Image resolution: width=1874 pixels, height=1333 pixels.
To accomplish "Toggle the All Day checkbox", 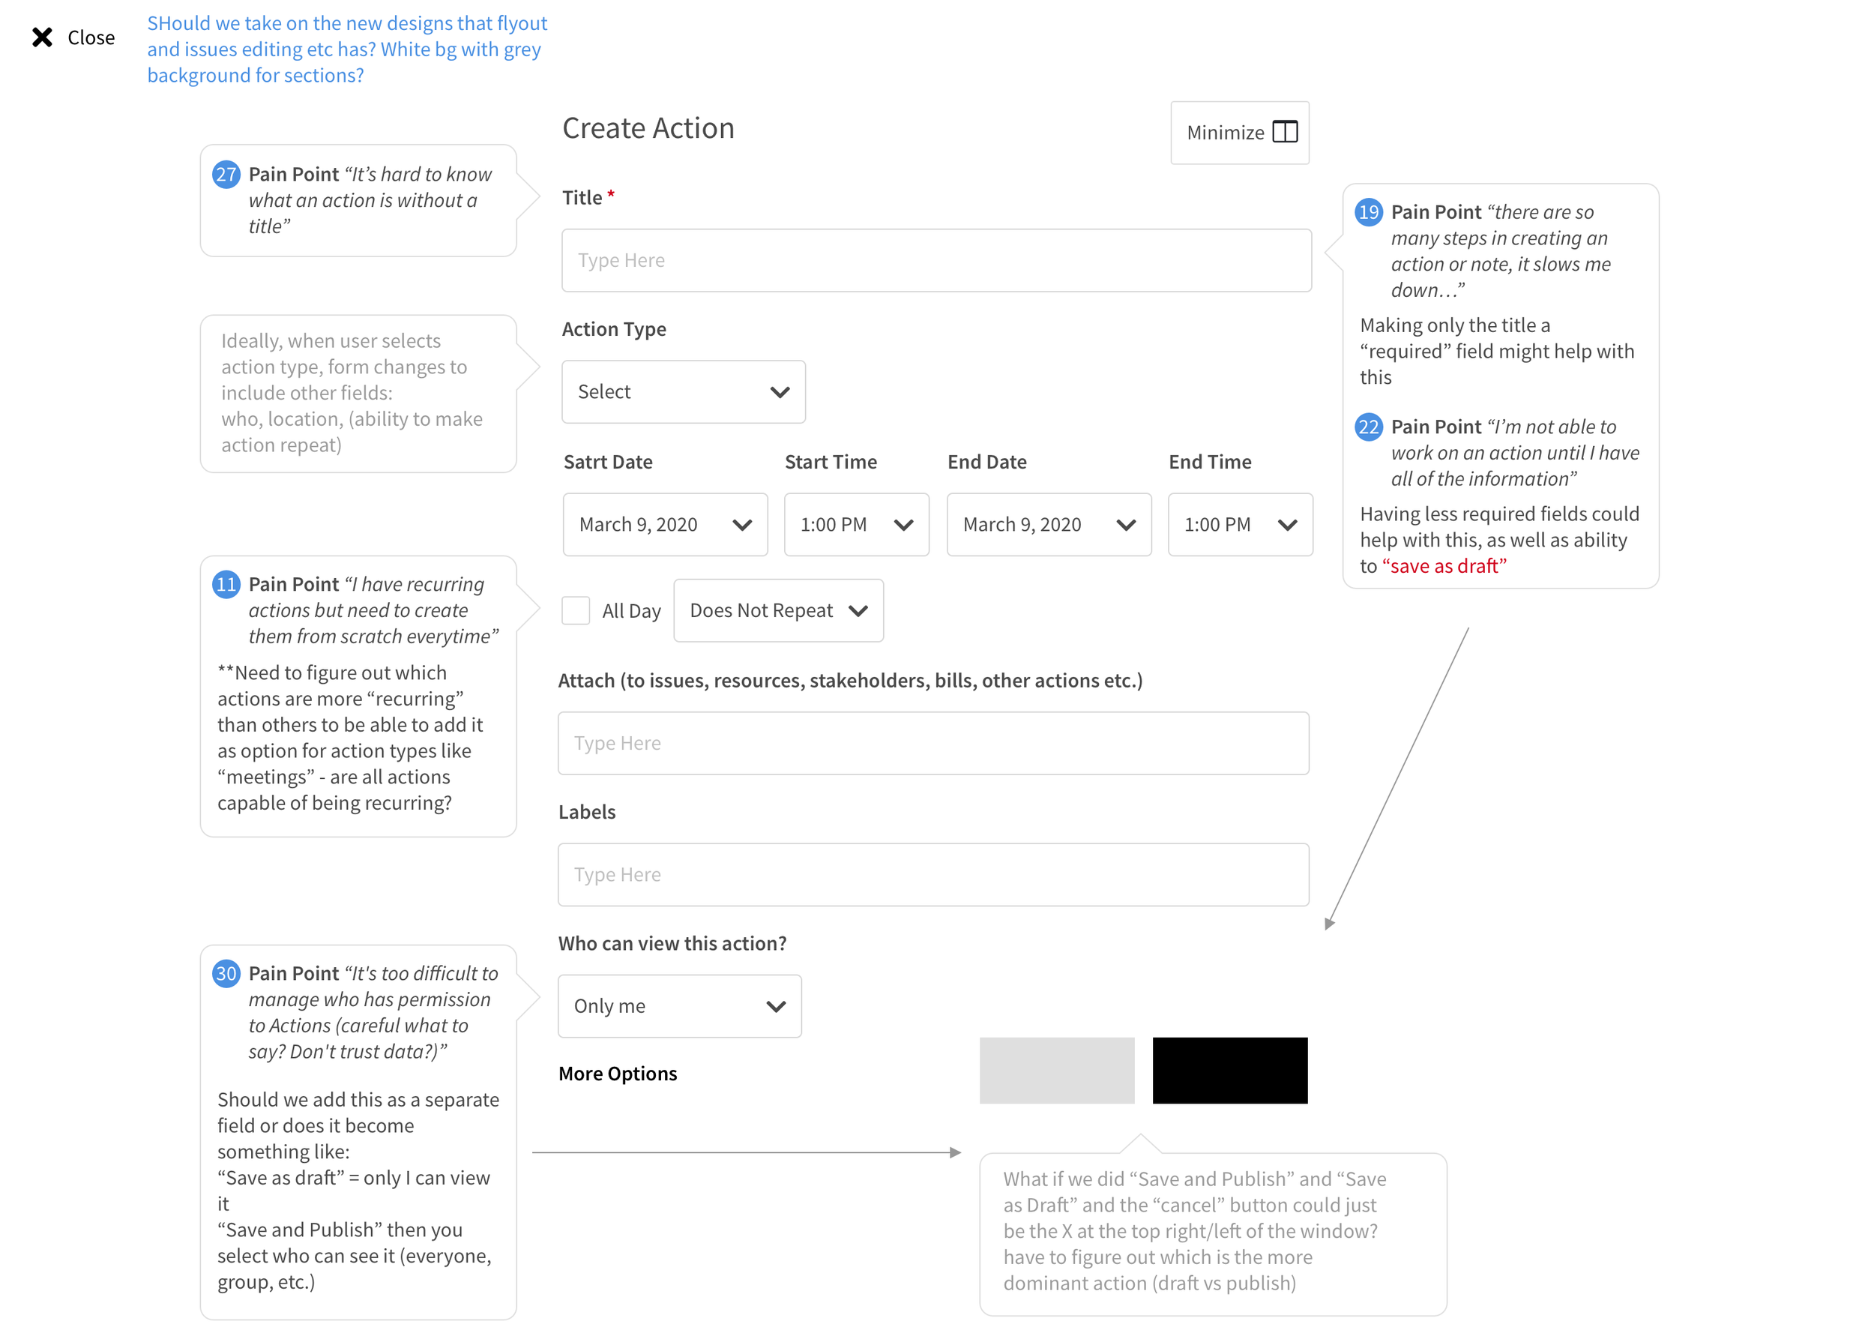I will coord(575,611).
